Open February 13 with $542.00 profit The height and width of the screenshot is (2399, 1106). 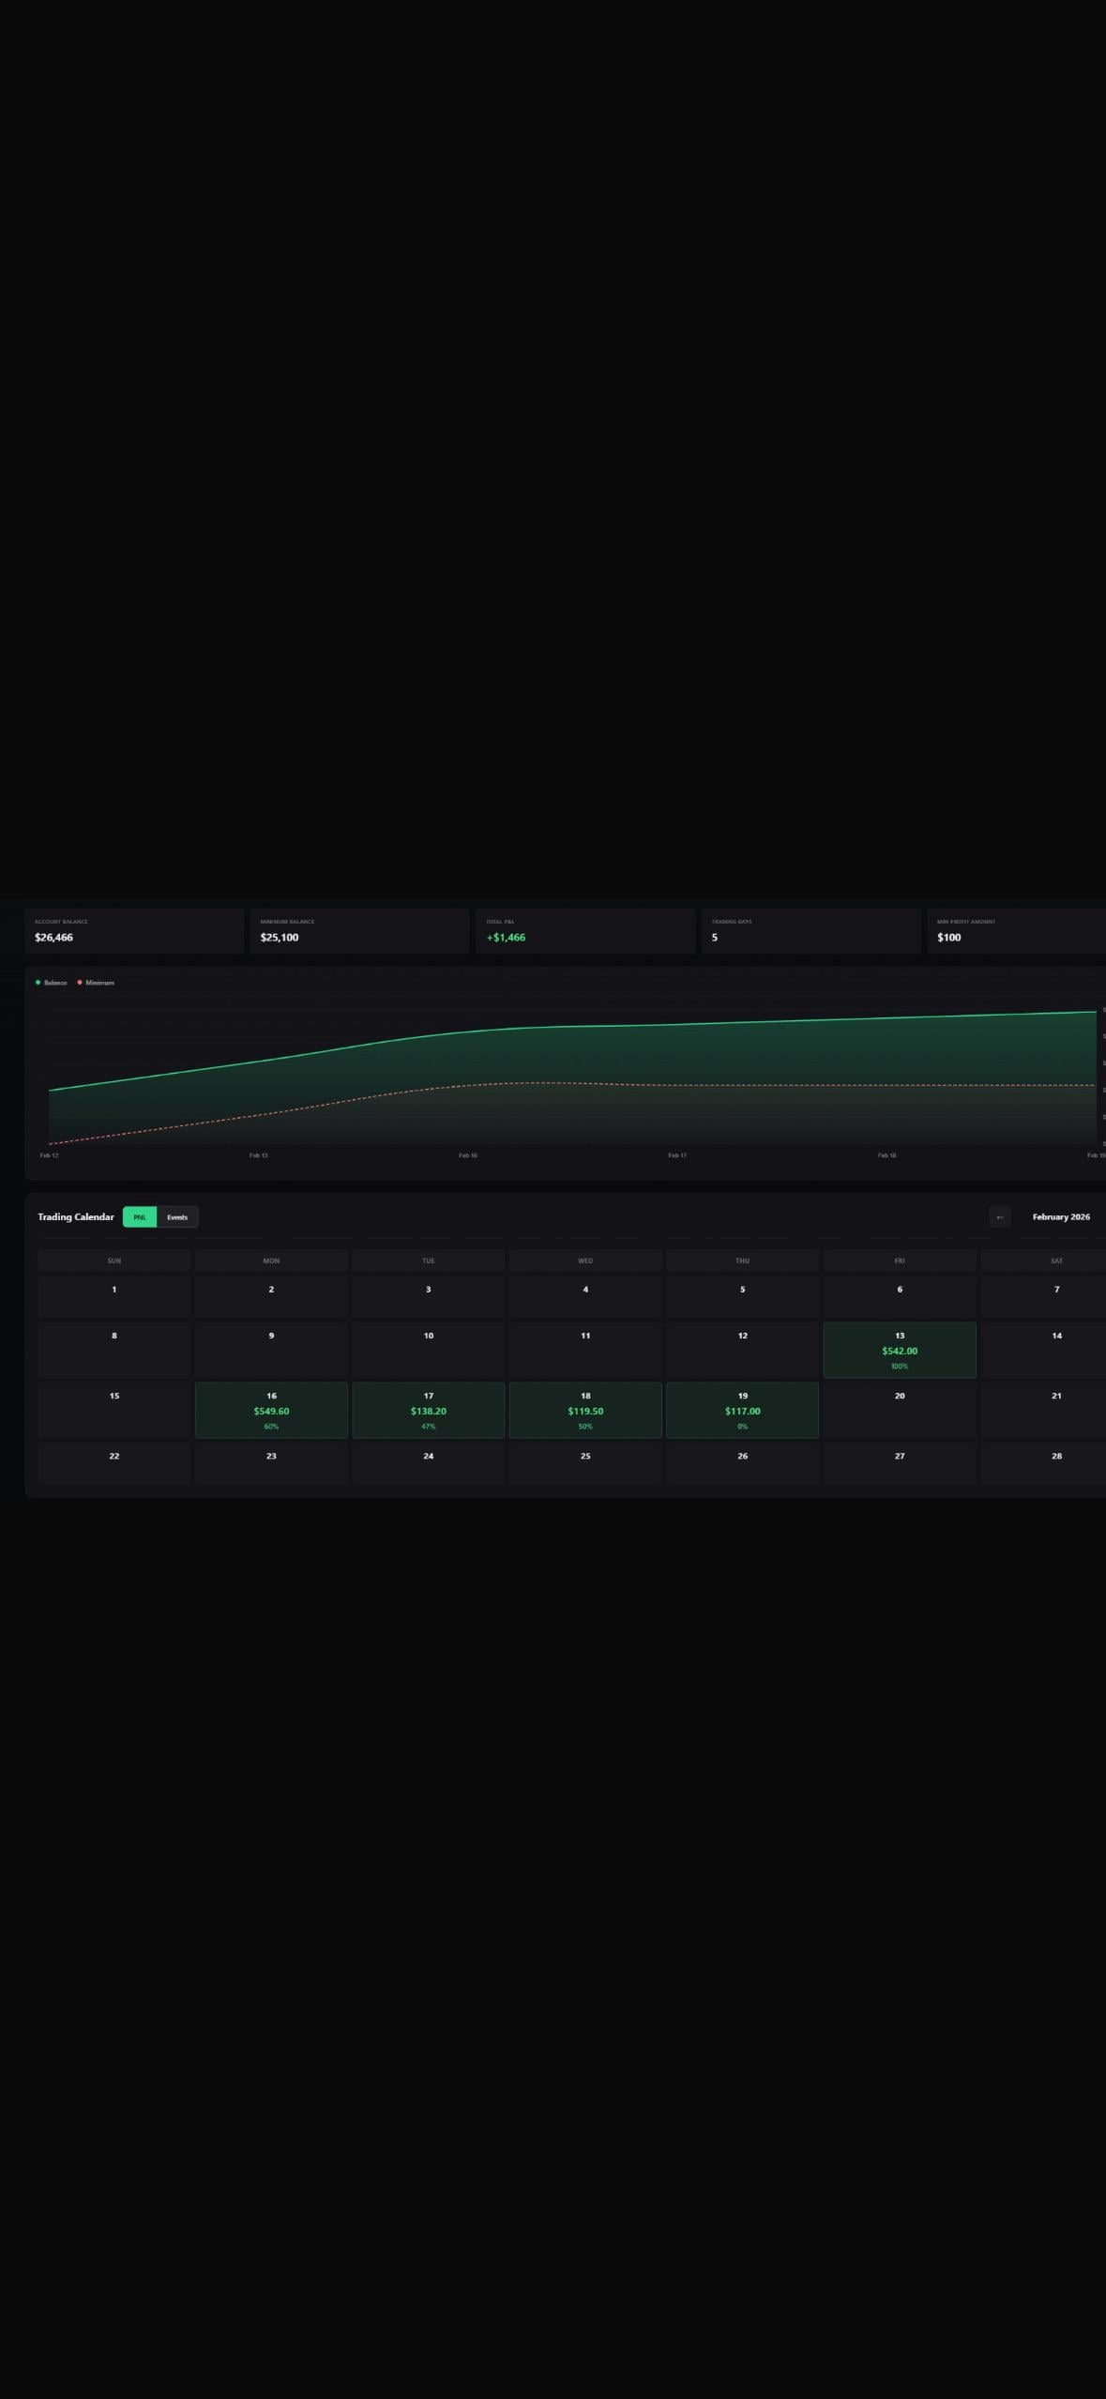click(x=900, y=1351)
